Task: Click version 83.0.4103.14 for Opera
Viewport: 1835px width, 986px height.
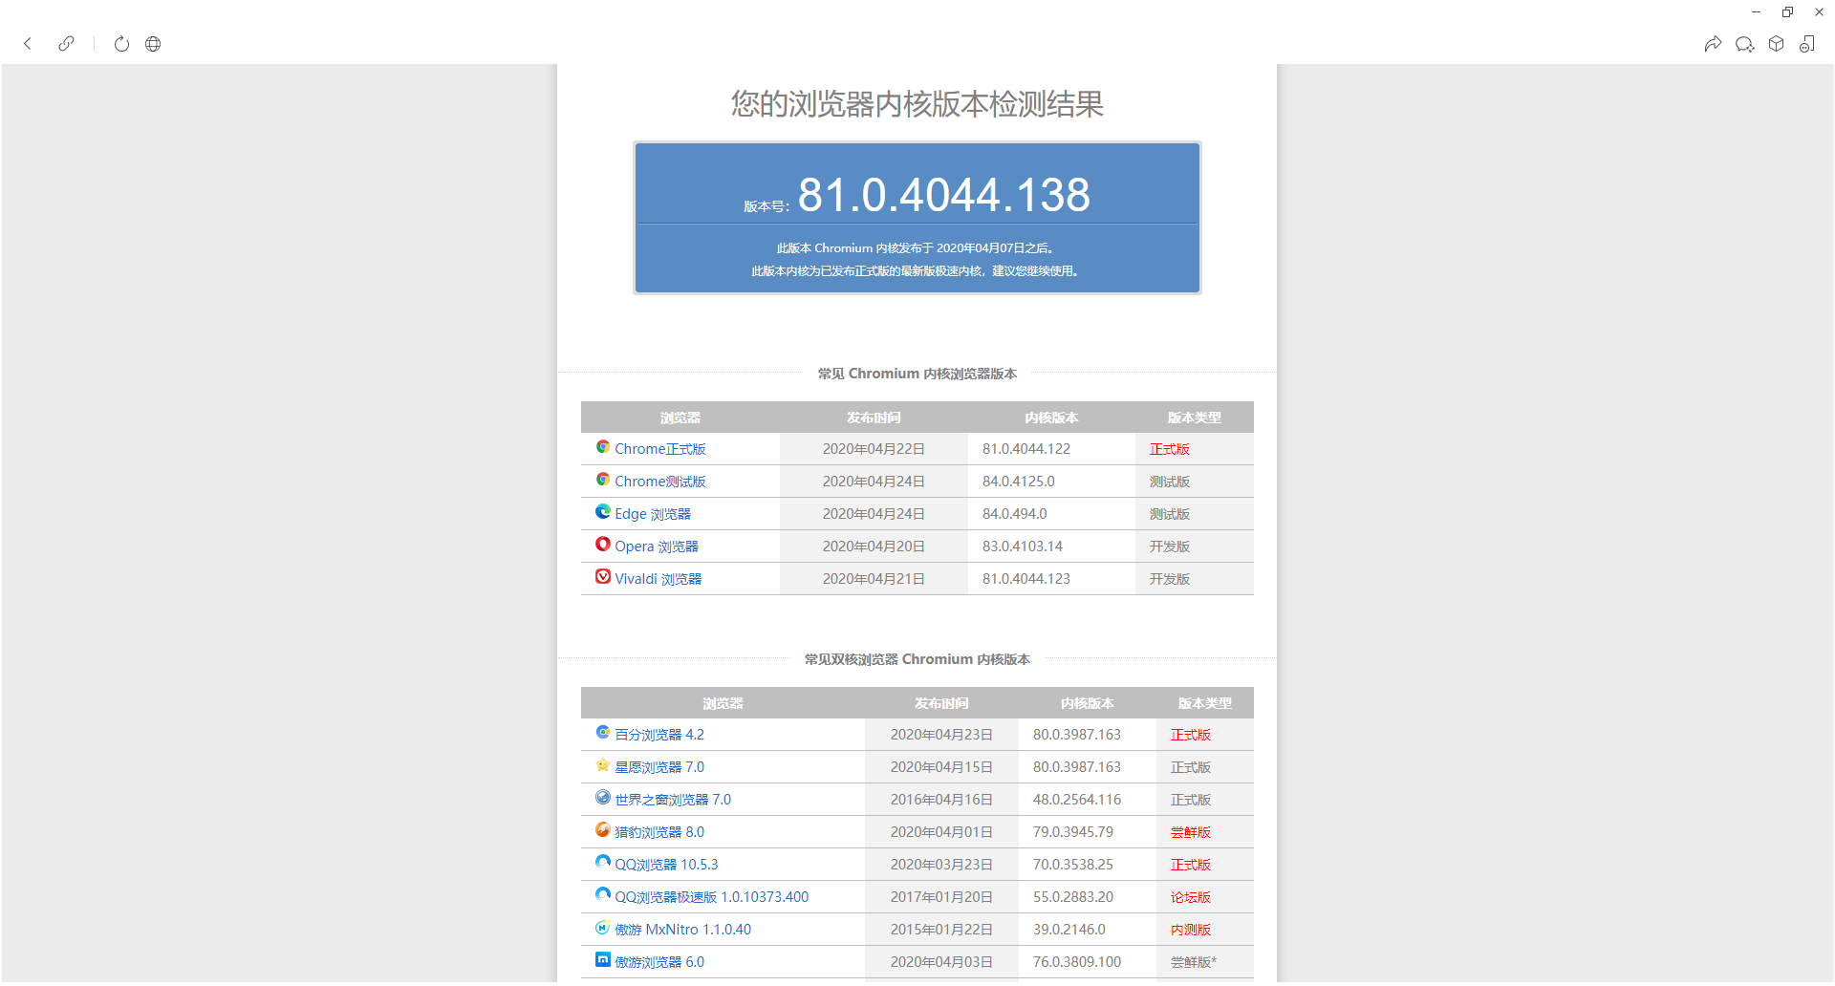Action: click(1023, 547)
